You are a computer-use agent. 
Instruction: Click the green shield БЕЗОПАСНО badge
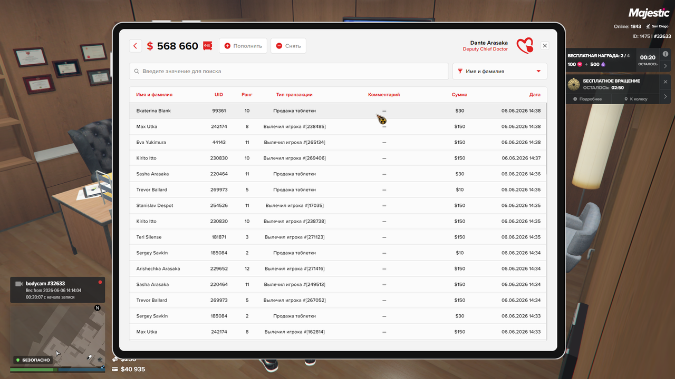coord(33,360)
